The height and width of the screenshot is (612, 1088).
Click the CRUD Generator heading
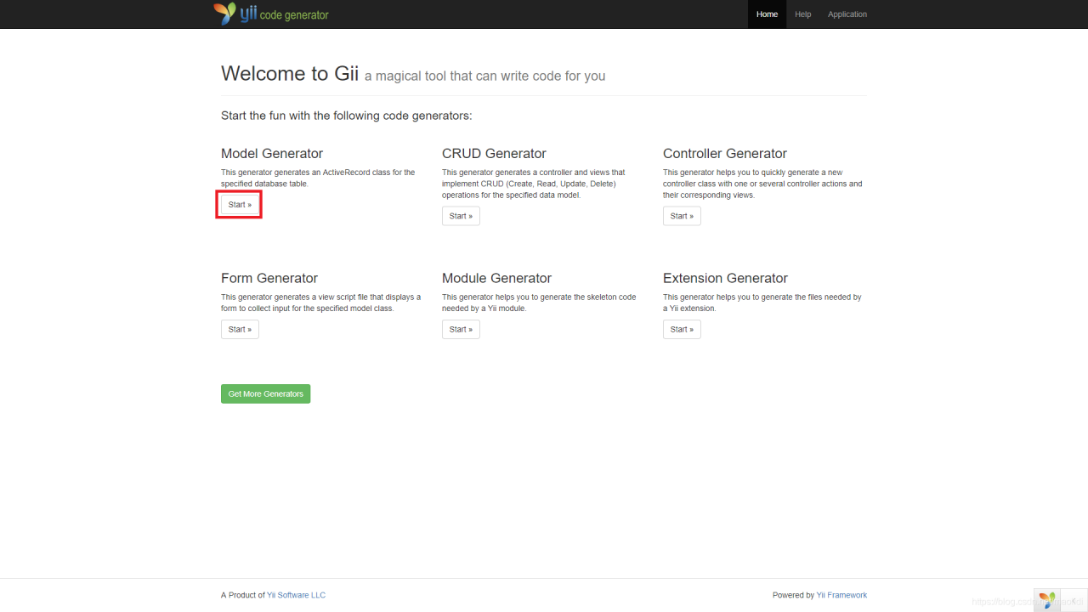tap(494, 154)
